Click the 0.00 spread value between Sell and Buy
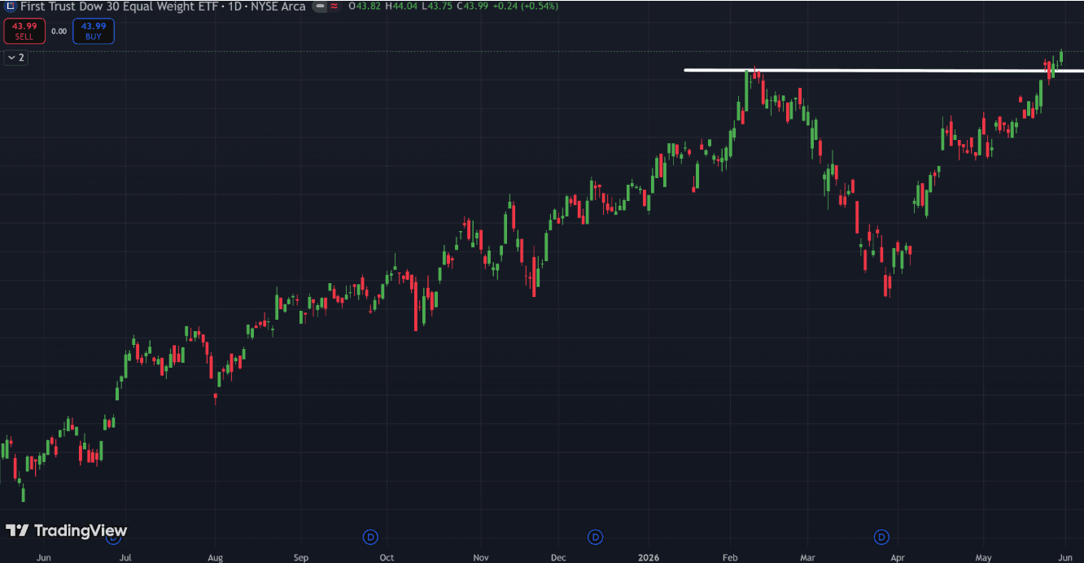This screenshot has height=563, width=1084. (x=59, y=31)
